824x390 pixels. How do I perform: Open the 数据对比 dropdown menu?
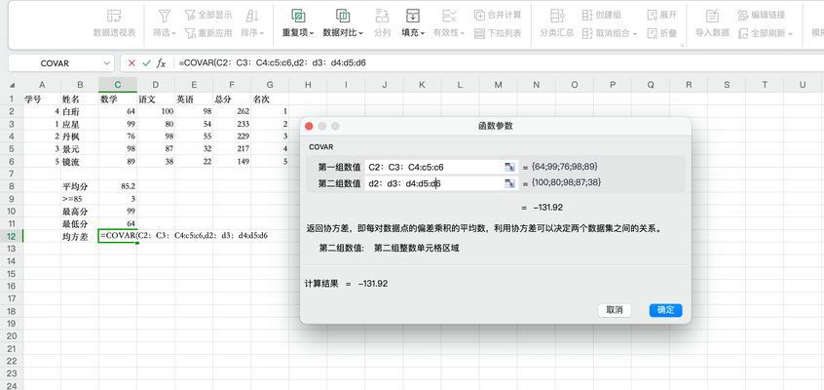click(361, 33)
